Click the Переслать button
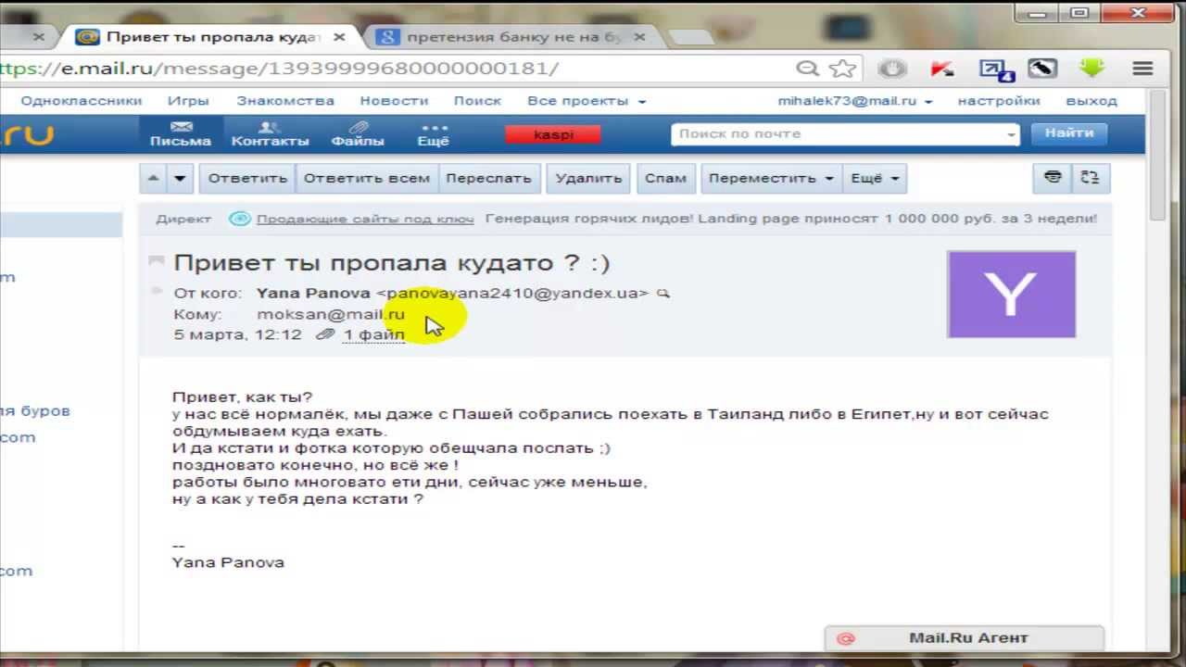The height and width of the screenshot is (667, 1186). coord(488,178)
